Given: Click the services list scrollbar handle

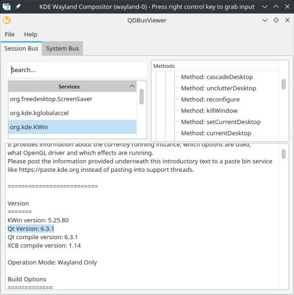Looking at the screenshot, I should 141,96.
